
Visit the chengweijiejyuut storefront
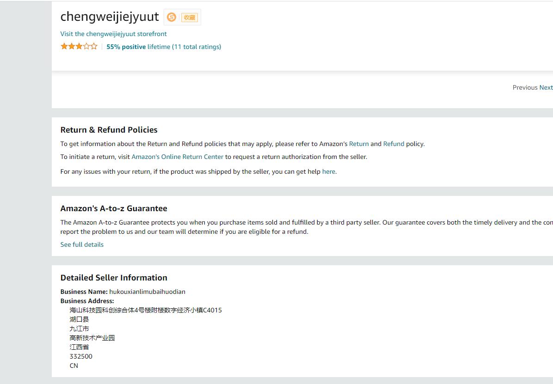pos(113,34)
